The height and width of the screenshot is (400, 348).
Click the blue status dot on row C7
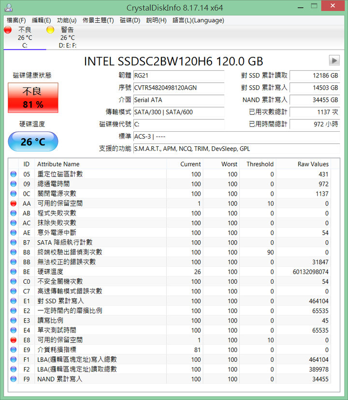tap(14, 291)
